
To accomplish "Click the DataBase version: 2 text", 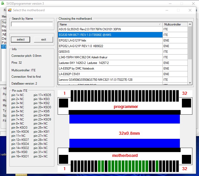I will tap(24, 84).
